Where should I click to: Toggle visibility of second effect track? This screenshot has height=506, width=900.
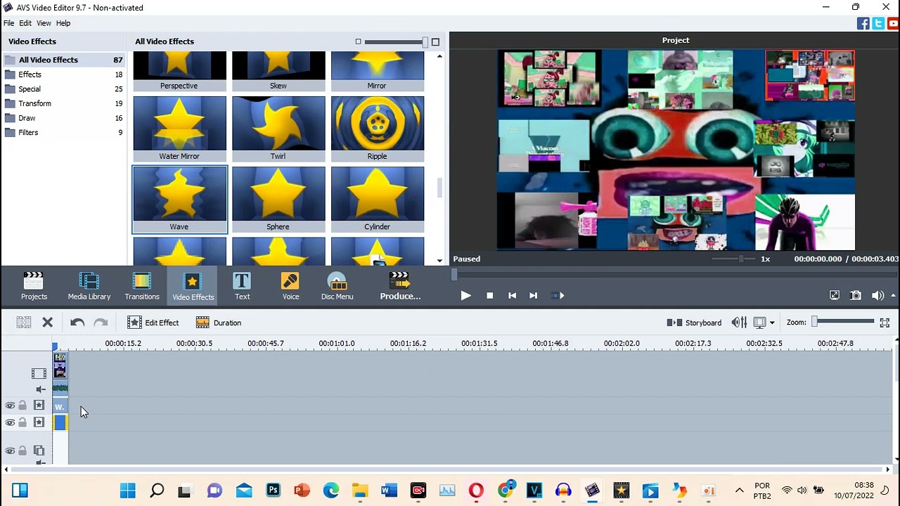(x=10, y=422)
